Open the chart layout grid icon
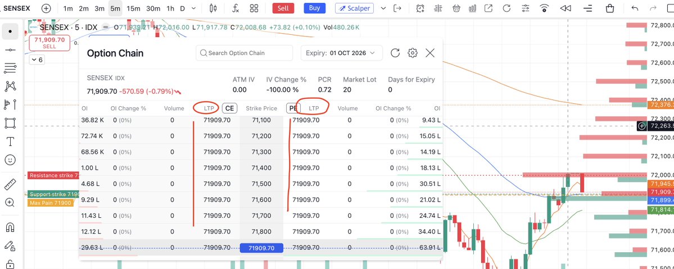This screenshot has height=269, width=674. [x=254, y=8]
